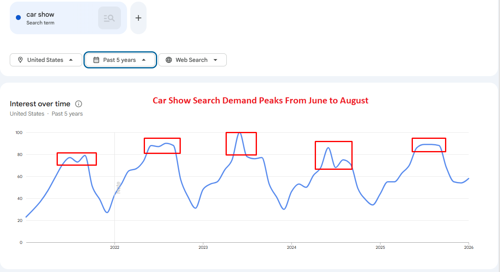Open the Web Search type dropdown
This screenshot has width=500, height=272.
pyautogui.click(x=193, y=60)
